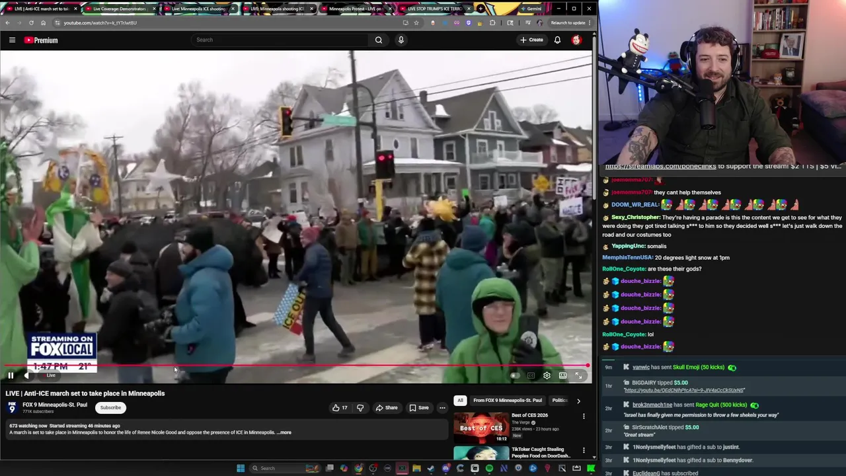Bookmark this page with star icon
This screenshot has width=846, height=476.
click(x=416, y=22)
